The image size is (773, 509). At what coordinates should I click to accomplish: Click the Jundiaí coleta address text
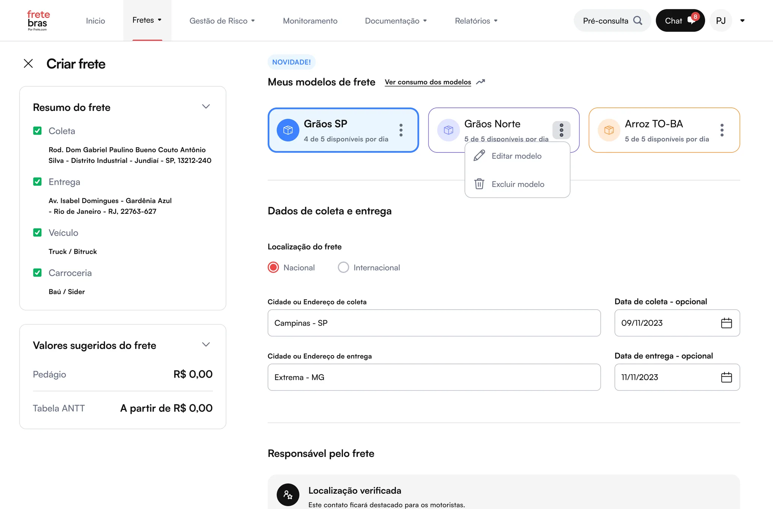[x=130, y=155]
